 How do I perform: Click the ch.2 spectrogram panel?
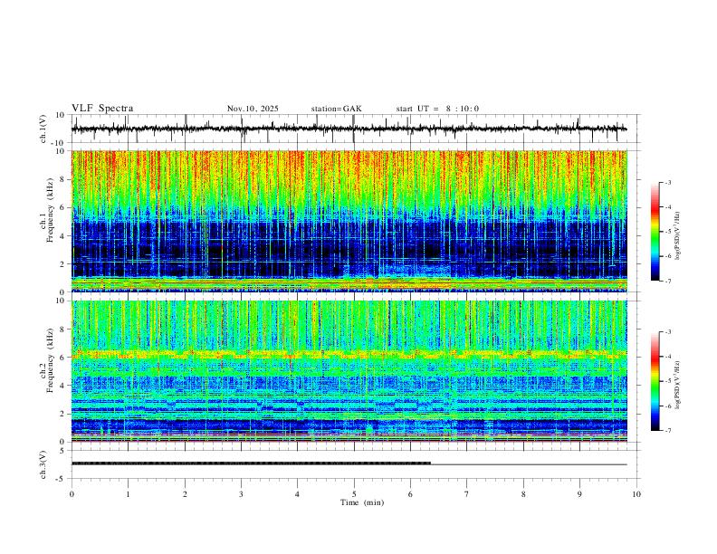coord(349,371)
